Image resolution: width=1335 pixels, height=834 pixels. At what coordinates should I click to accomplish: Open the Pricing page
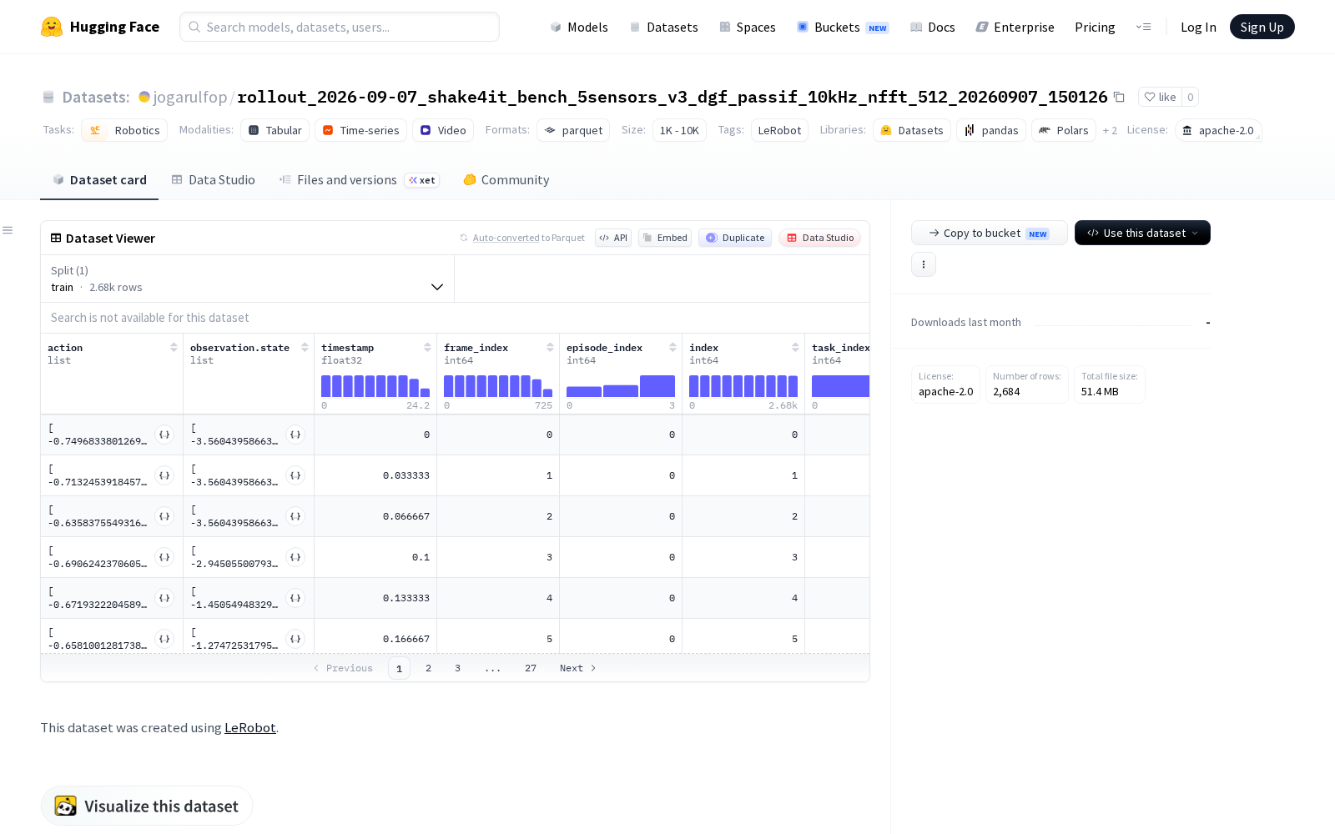(x=1095, y=27)
